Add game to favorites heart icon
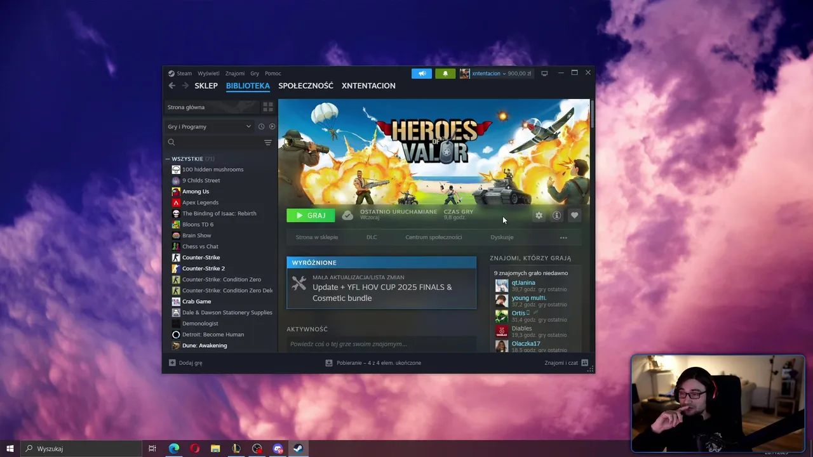813x457 pixels. [x=574, y=215]
